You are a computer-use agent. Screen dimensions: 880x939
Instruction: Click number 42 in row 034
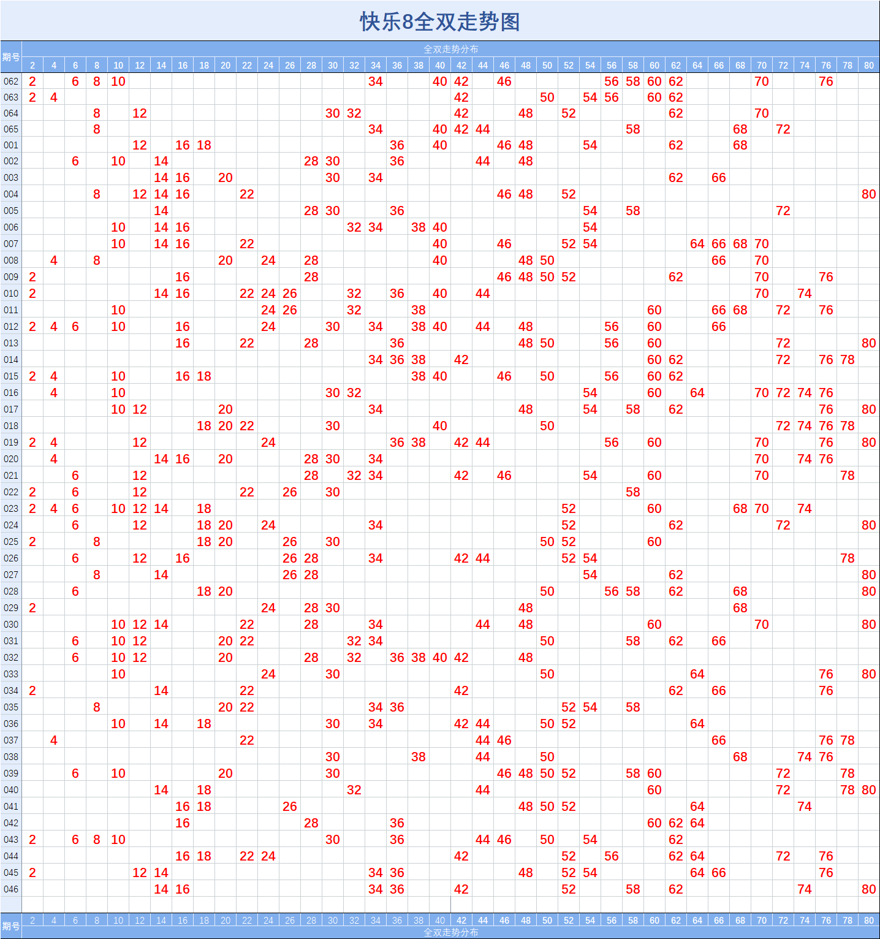pyautogui.click(x=461, y=691)
